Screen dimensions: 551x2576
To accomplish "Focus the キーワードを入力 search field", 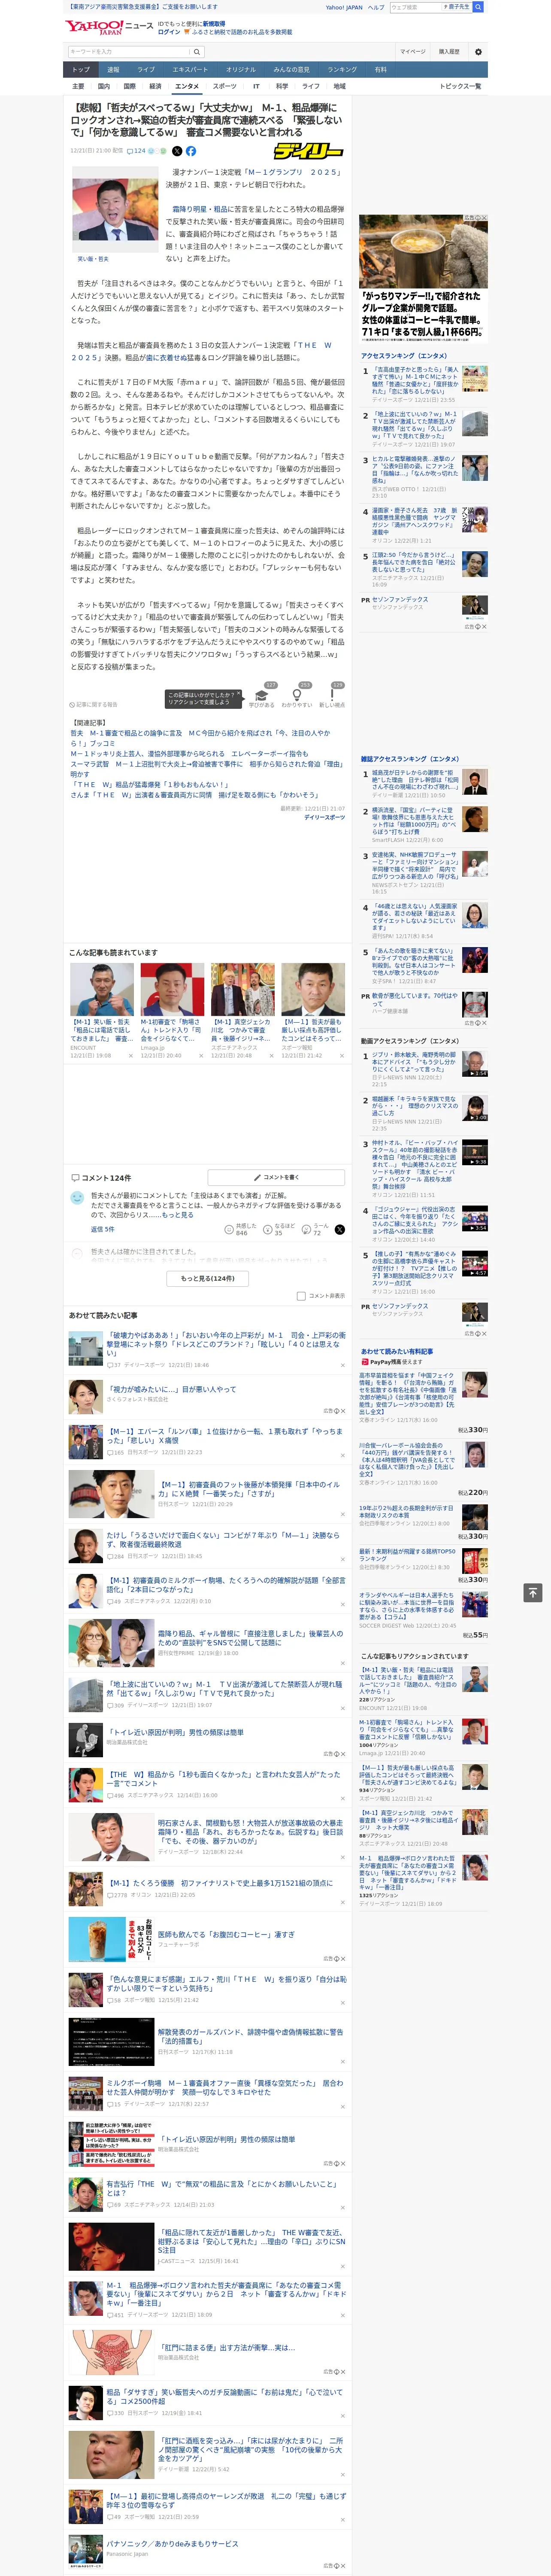I will pyautogui.click(x=128, y=51).
